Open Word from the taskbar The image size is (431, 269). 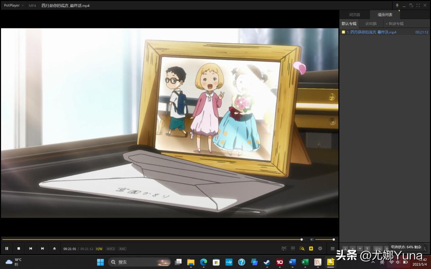click(292, 262)
